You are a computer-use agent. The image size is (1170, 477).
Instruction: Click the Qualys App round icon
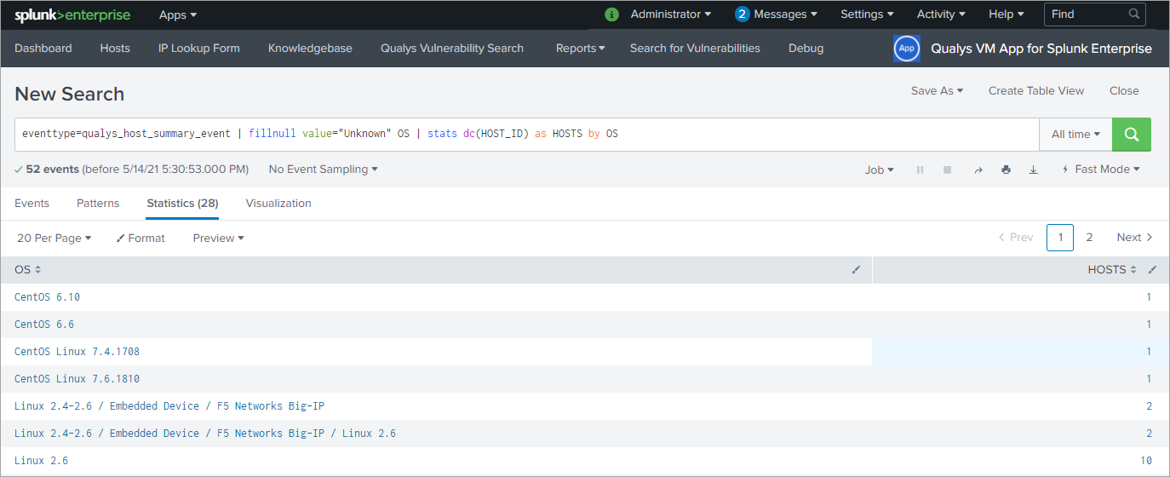click(907, 49)
